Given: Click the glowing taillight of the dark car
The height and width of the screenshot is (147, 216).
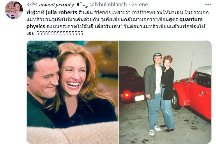Looking at the screenshot, I should pyautogui.click(x=126, y=95).
